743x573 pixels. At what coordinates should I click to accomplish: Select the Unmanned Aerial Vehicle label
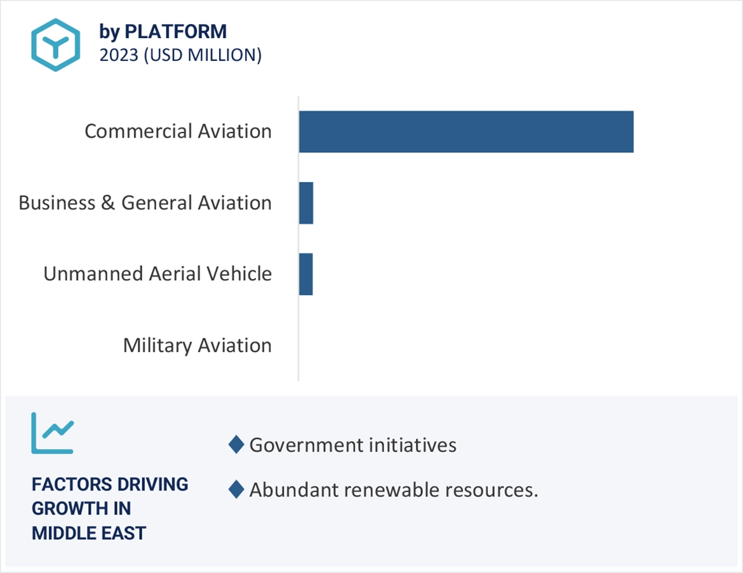click(x=157, y=274)
